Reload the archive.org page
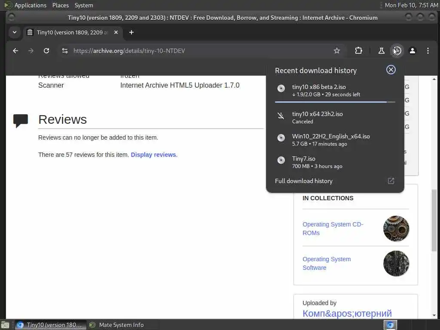 coord(46,51)
